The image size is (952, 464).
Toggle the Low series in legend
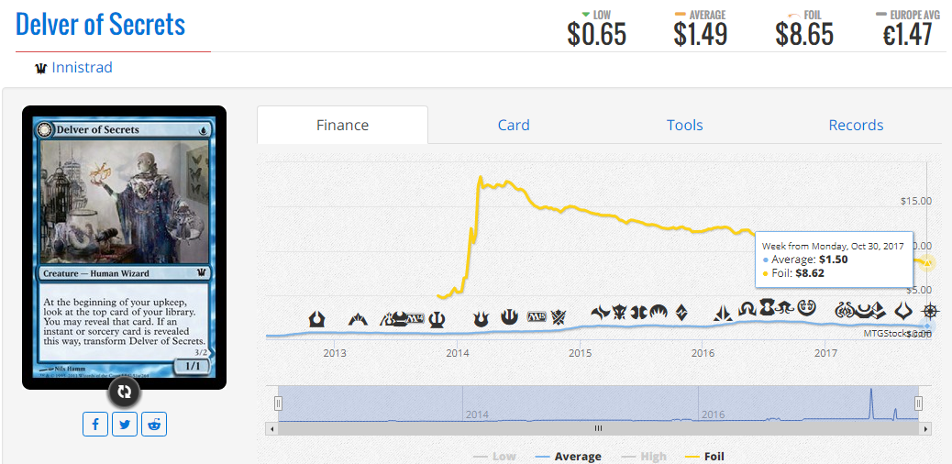(x=495, y=457)
